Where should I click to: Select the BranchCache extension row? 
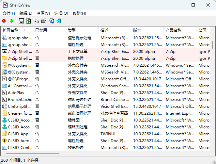(x=20, y=100)
